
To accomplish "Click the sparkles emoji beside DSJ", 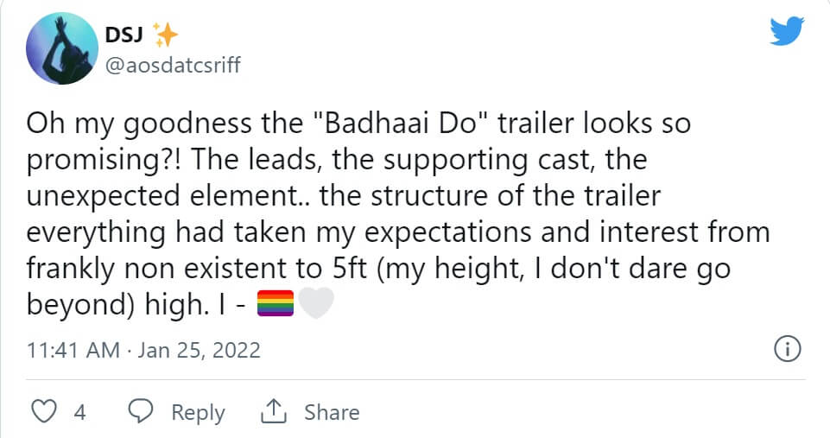I will 164,34.
